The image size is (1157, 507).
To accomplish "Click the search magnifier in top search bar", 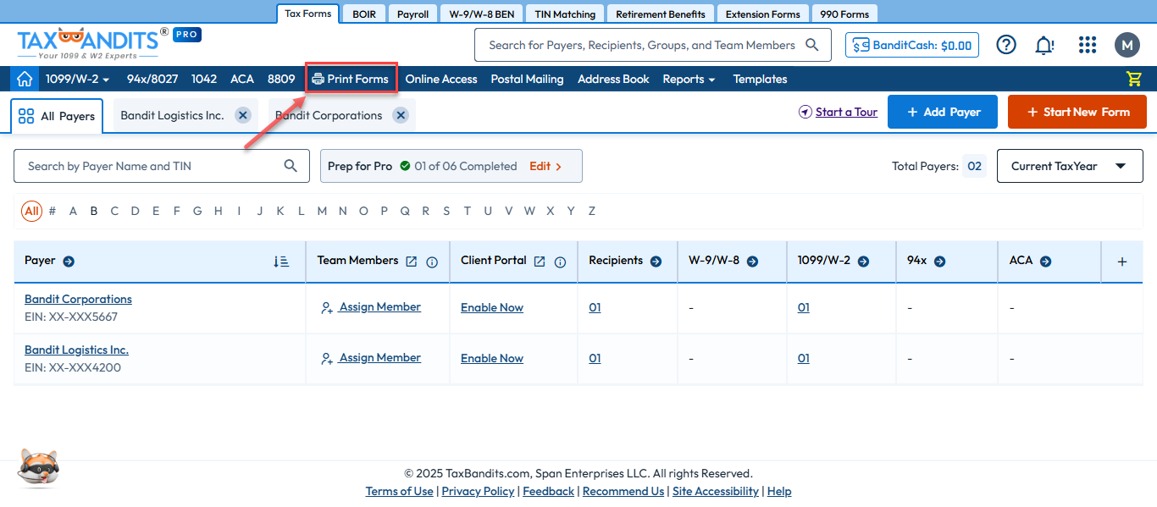I will tap(812, 45).
